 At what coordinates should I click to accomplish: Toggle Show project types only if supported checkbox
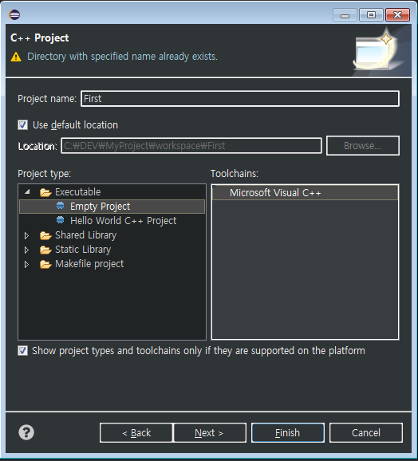22,350
